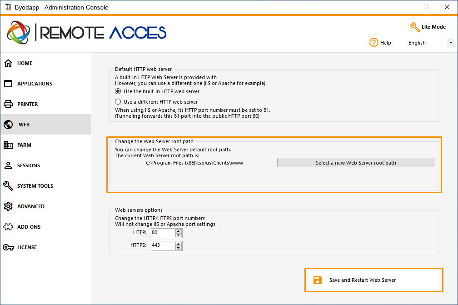The image size is (458, 305).
Task: Open the Printer icon in sidebar
Action: coord(8,104)
